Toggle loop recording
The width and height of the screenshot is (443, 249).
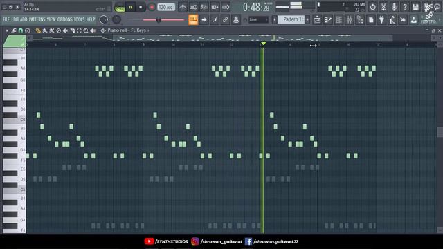click(226, 7)
